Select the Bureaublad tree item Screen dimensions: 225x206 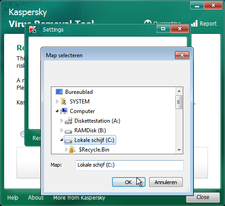tap(79, 92)
